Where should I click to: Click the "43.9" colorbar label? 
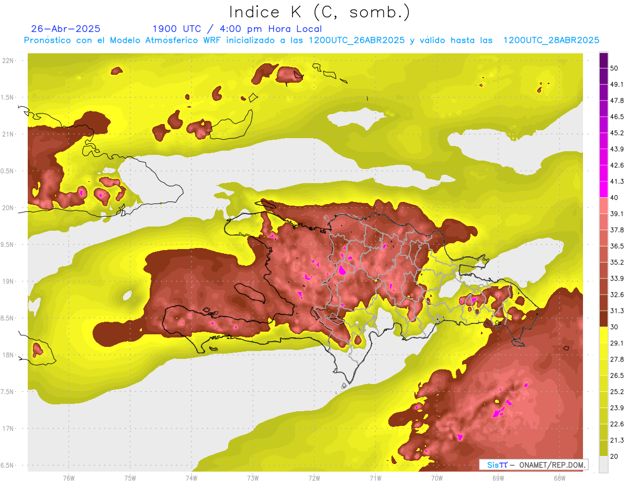pos(617,149)
